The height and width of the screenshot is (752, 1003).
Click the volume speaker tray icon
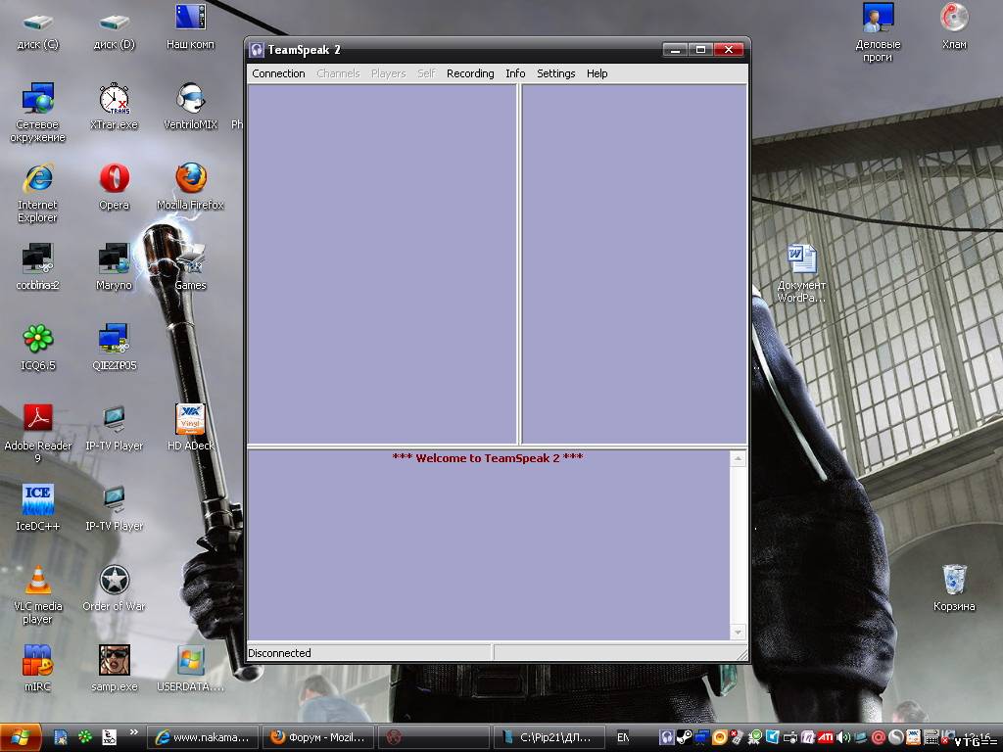pyautogui.click(x=843, y=737)
